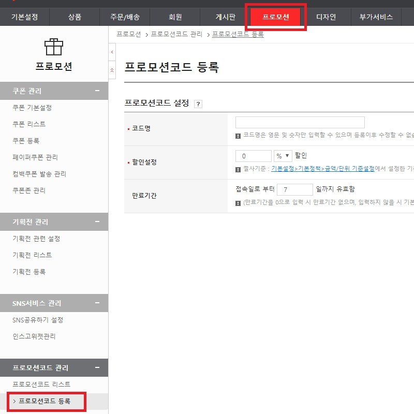The height and width of the screenshot is (414, 414).
Task: Collapse the SNS서비스 관리 section
Action: (x=97, y=303)
